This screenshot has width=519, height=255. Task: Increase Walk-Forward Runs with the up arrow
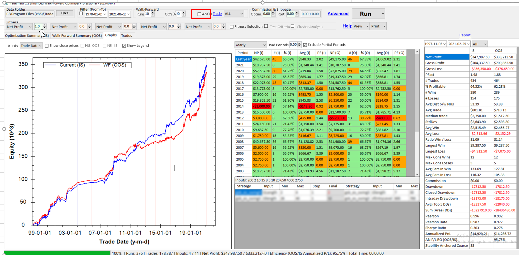tap(153, 12)
